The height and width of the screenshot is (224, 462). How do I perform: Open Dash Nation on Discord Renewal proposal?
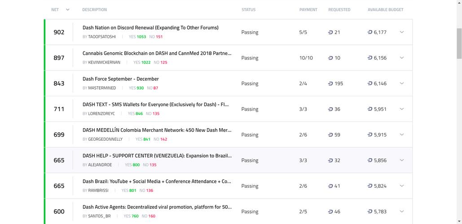150,28
